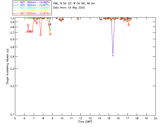Click the x-axis tick label 18
Image resolution: width=160 pixels, height=128 pixels.
[x=137, y=118]
